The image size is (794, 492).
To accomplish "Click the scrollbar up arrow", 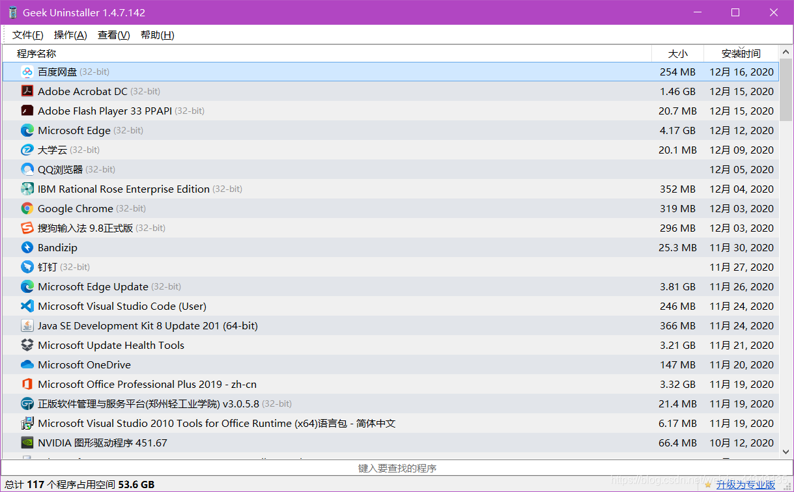I will pyautogui.click(x=786, y=53).
